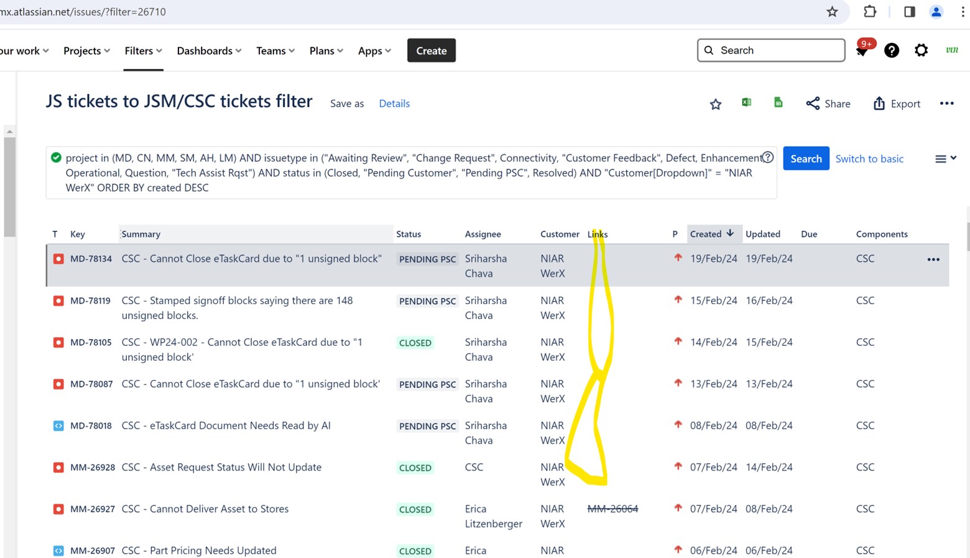Click the Create button
Viewport: 970px width, 558px height.
432,50
